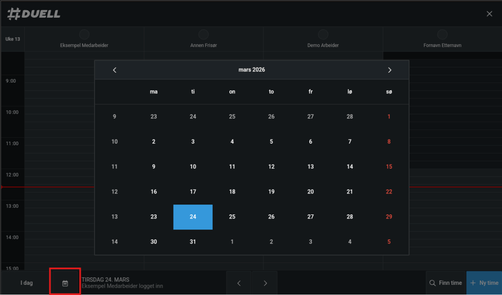Select Sunday 15 in the calendar
502x295 pixels.
tap(389, 167)
